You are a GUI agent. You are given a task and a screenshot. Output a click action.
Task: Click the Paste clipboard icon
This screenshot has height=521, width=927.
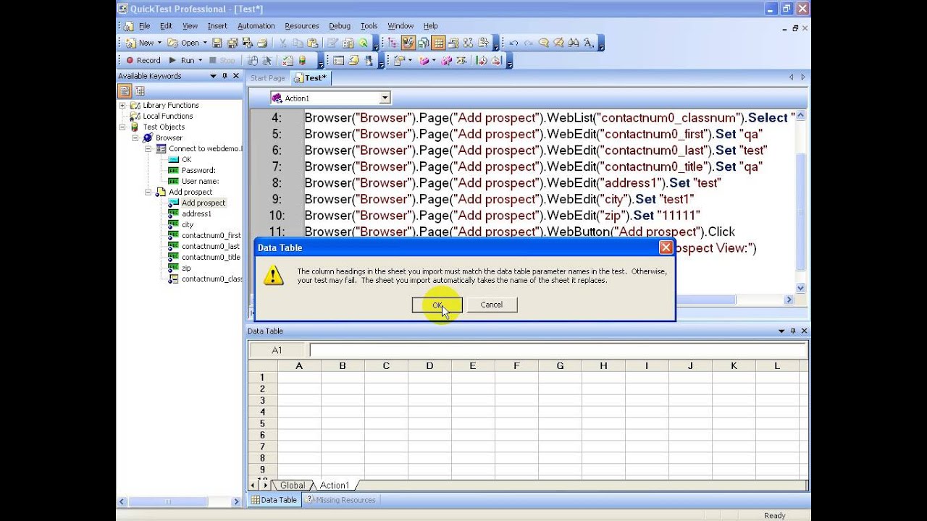click(x=312, y=43)
